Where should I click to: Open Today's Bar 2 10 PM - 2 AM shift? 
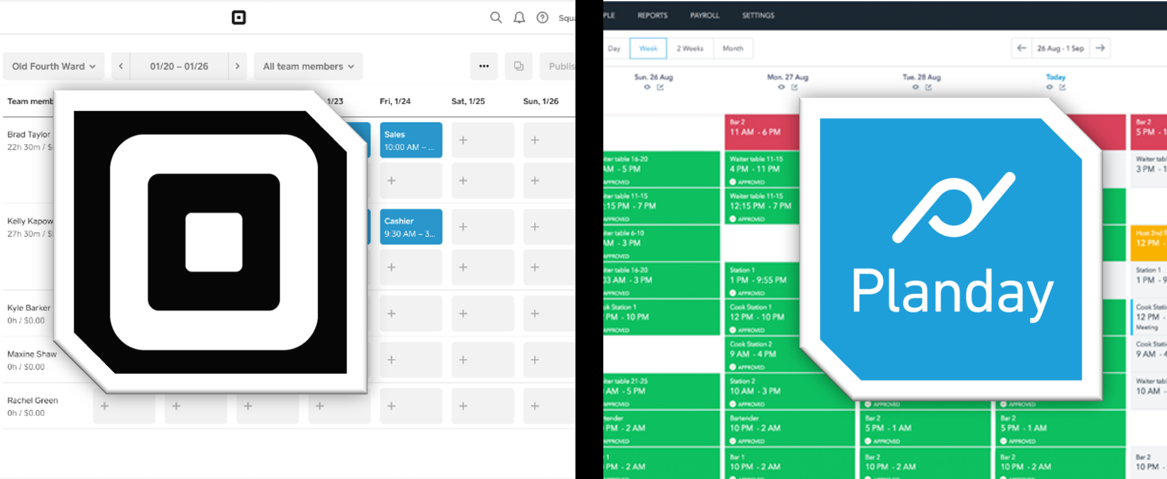click(x=1060, y=464)
